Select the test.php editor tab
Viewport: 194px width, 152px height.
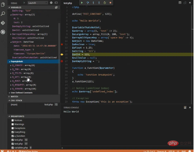point(68,3)
